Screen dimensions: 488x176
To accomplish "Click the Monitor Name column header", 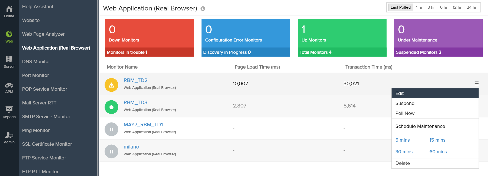I will point(122,67).
